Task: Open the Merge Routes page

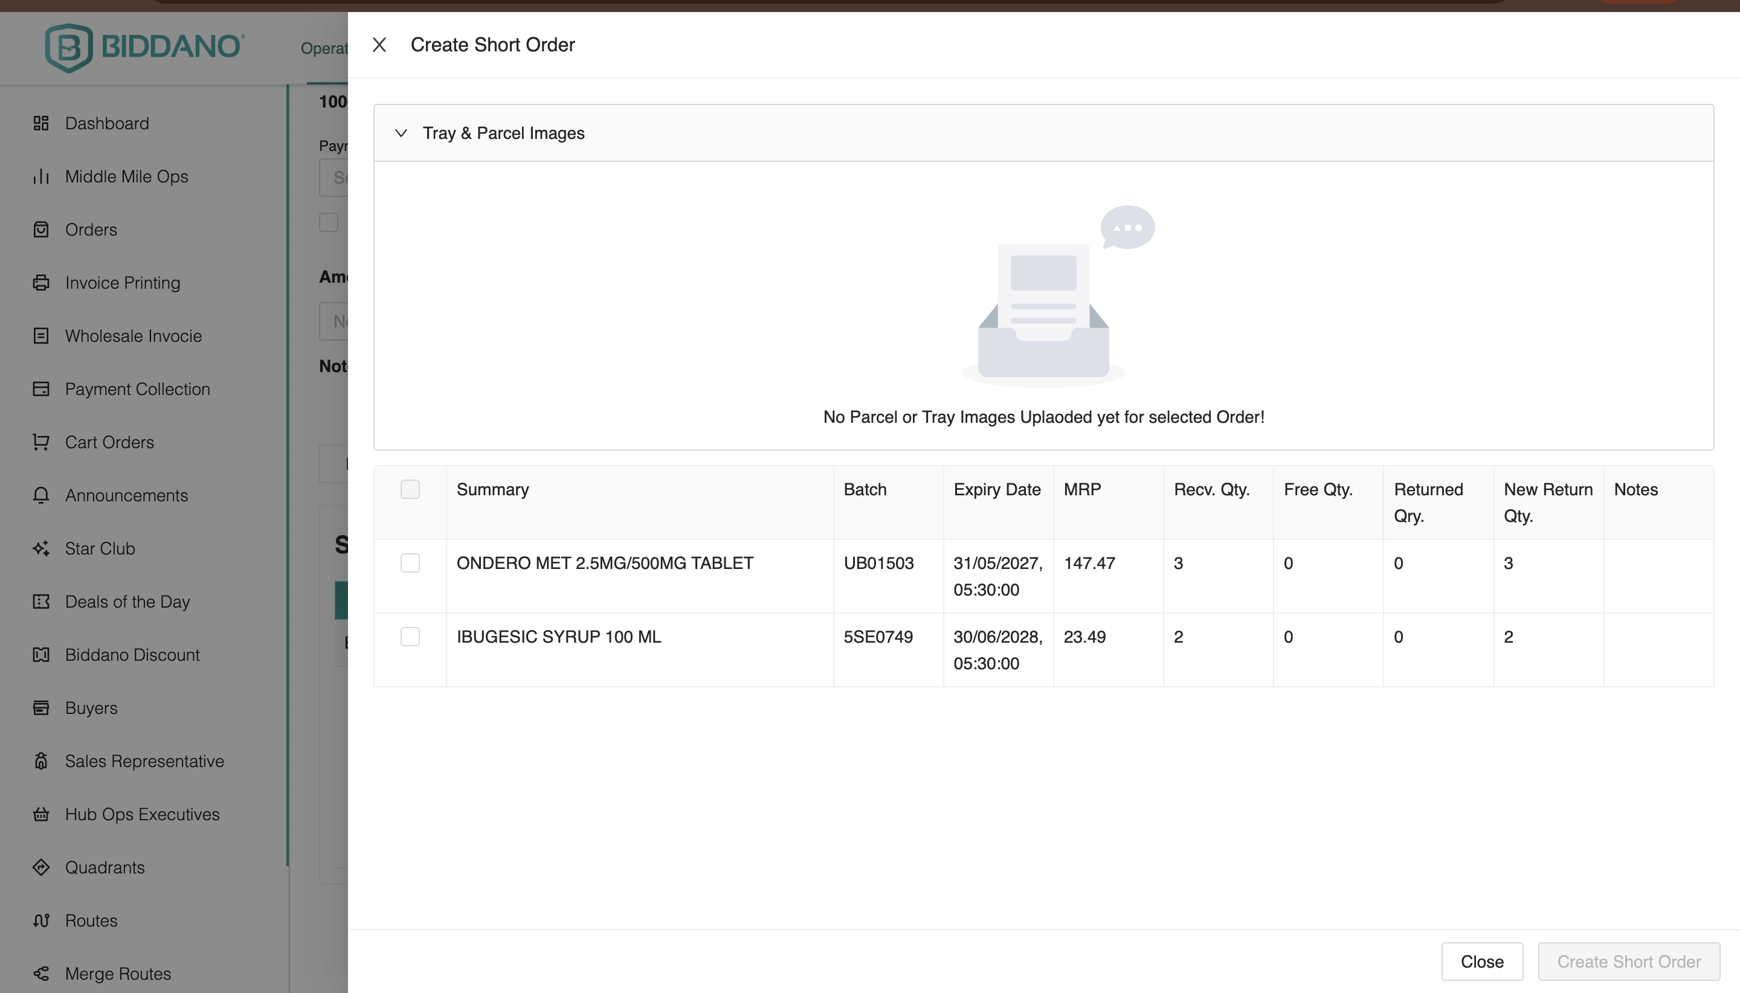Action: (118, 975)
